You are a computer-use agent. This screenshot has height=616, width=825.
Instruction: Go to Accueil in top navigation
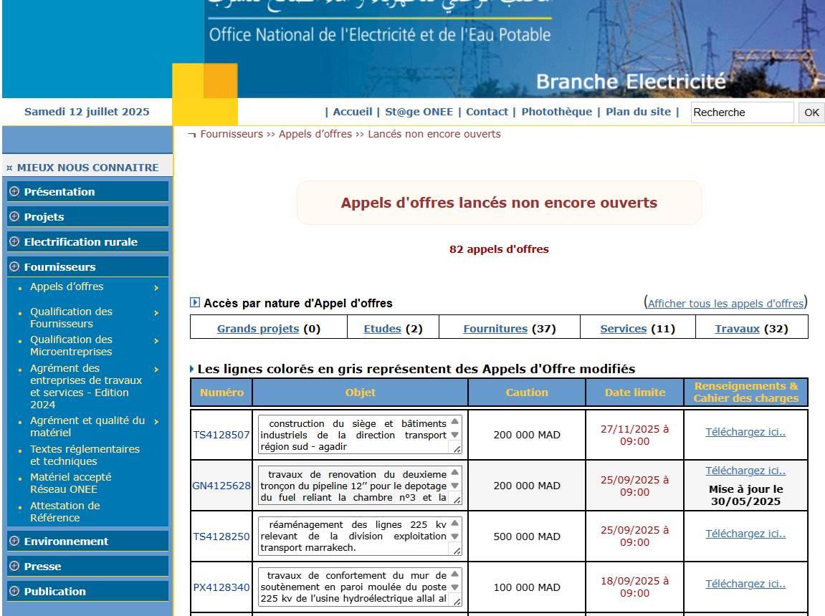[x=353, y=112]
